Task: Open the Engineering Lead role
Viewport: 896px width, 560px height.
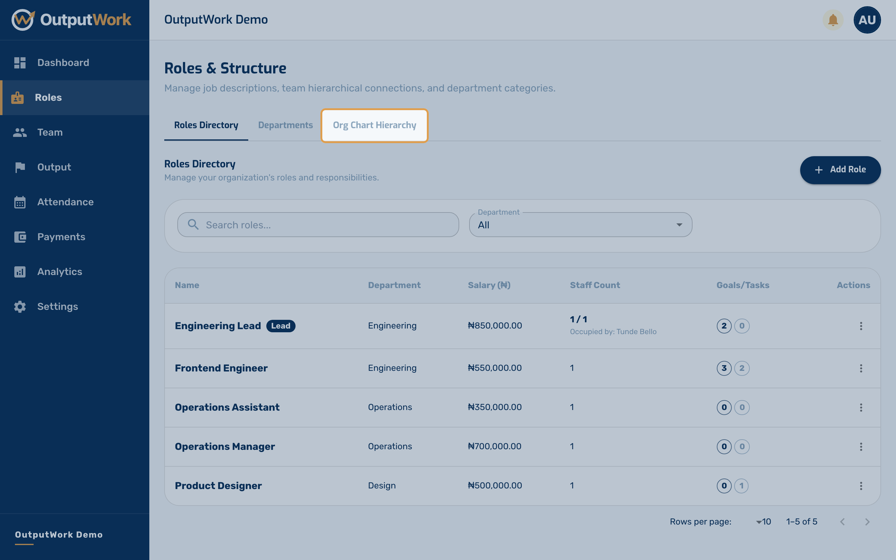Action: pyautogui.click(x=218, y=326)
